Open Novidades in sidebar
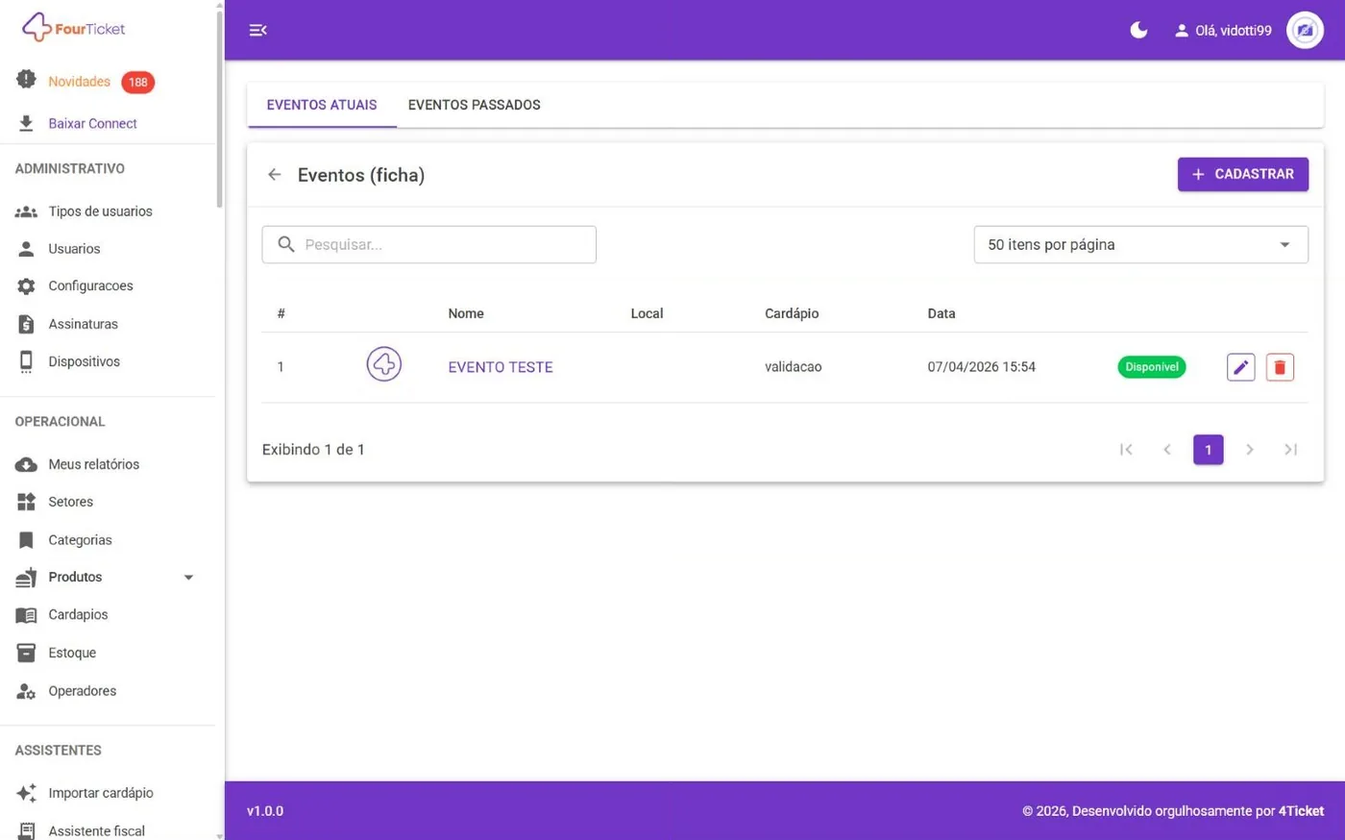The height and width of the screenshot is (840, 1345). click(x=79, y=82)
